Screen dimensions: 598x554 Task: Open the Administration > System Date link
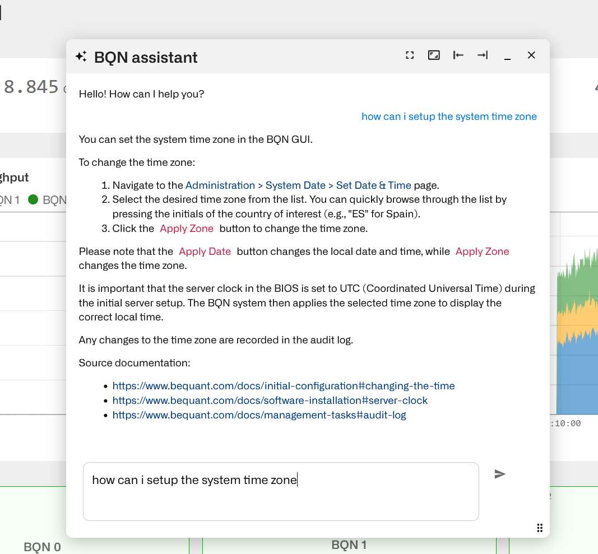point(298,185)
